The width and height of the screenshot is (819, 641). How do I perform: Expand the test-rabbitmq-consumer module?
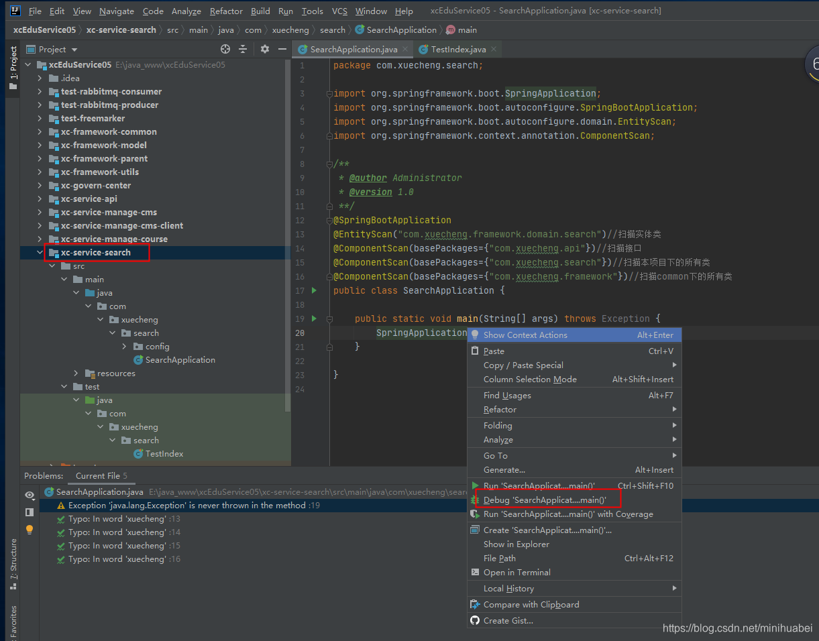click(x=40, y=91)
